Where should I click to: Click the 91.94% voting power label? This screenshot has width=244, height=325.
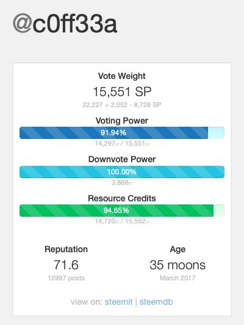[x=113, y=133]
